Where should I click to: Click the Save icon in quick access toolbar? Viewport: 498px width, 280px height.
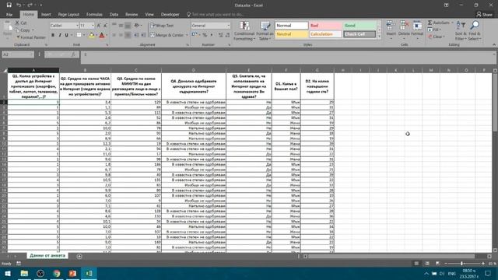[9, 5]
